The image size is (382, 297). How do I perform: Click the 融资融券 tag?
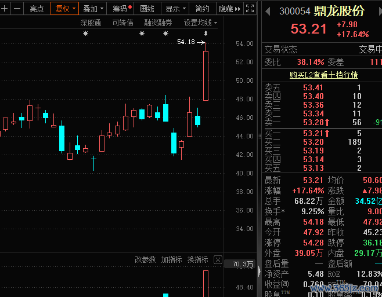[158, 23]
